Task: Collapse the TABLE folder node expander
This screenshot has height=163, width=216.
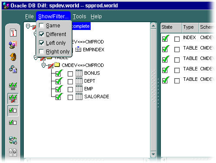Action: [x=36, y=58]
